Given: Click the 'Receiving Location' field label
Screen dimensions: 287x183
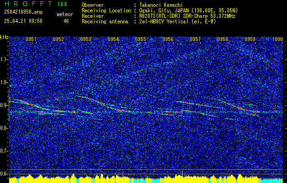Looking at the screenshot, I should coord(106,11).
